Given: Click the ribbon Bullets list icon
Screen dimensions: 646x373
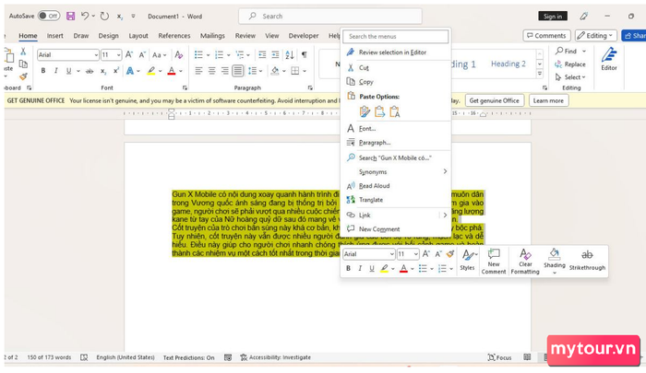Looking at the screenshot, I should point(198,54).
